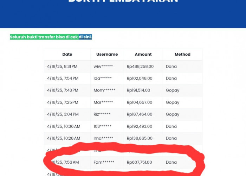Viewport: 246px width, 176px height.
Task: Select username 103****** in the table
Action: coord(103,126)
